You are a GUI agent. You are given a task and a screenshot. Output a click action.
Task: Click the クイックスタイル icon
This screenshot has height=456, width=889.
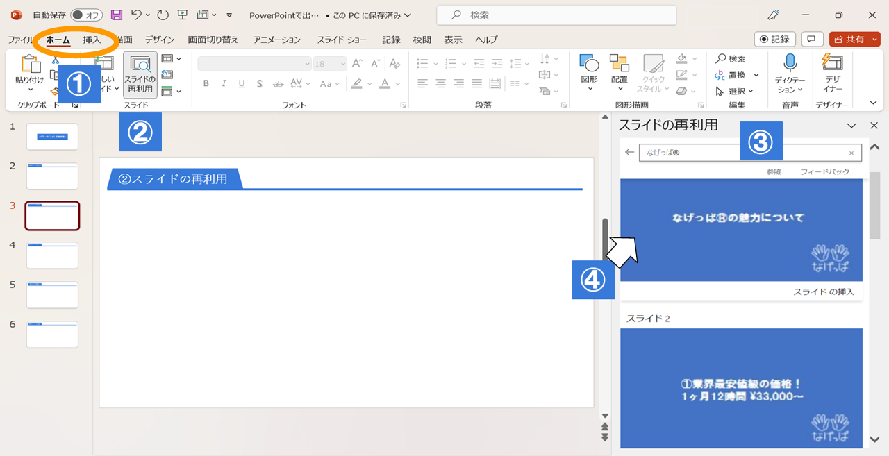pyautogui.click(x=654, y=74)
